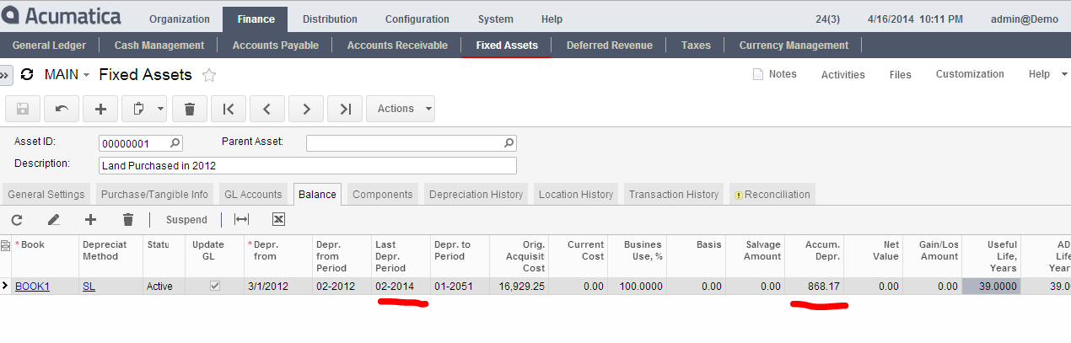The height and width of the screenshot is (343, 1071).
Task: Select the Fixed Assets module tab
Action: tap(507, 46)
